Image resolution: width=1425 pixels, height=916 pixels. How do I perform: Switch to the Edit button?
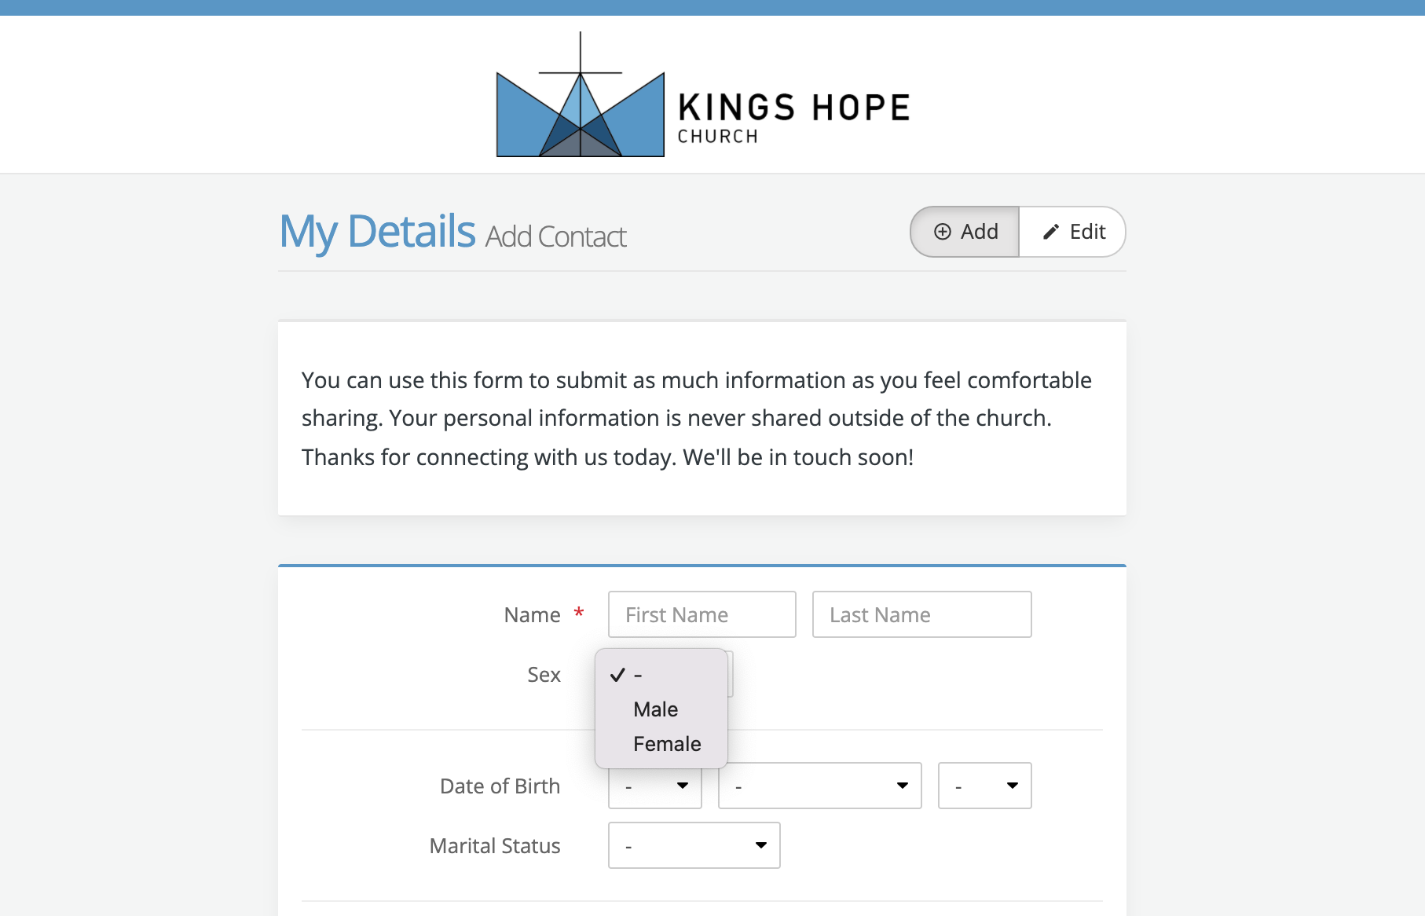coord(1072,232)
